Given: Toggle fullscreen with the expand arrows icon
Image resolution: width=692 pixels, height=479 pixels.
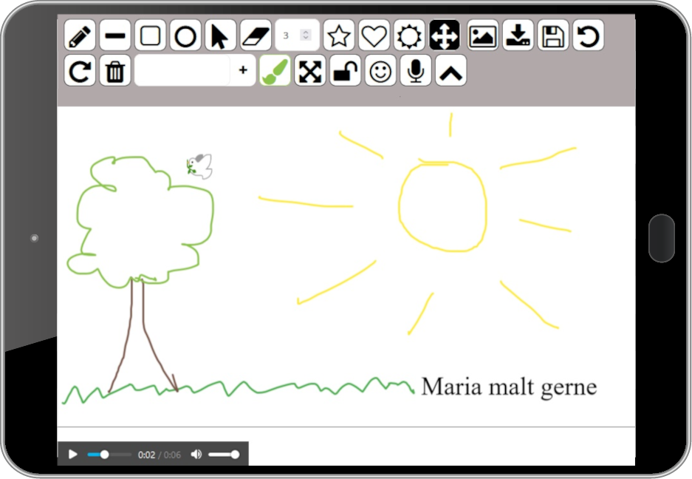Looking at the screenshot, I should (310, 71).
